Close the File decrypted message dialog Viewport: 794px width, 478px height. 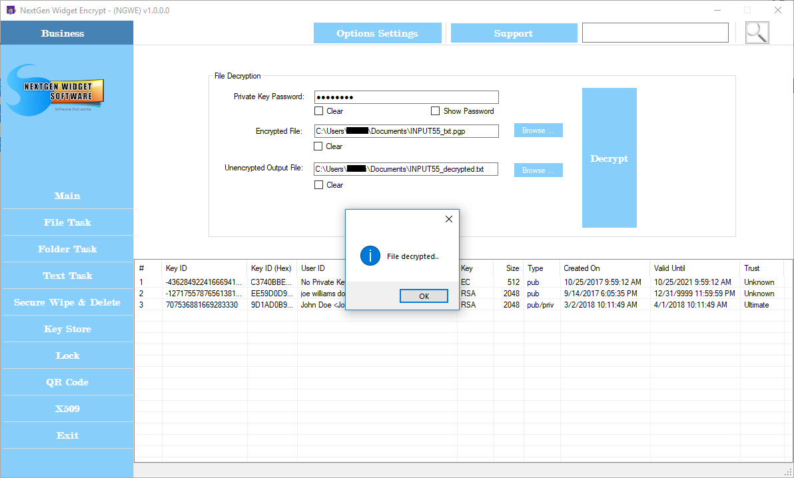coord(449,219)
